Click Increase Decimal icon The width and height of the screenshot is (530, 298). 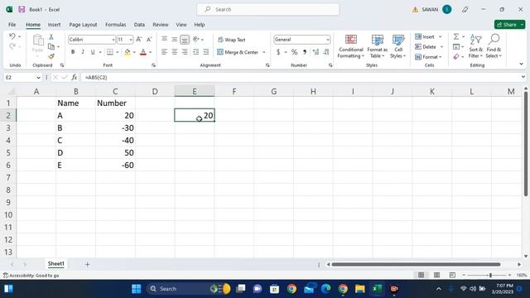(316, 52)
